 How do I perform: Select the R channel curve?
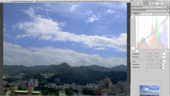[x=142, y=14]
